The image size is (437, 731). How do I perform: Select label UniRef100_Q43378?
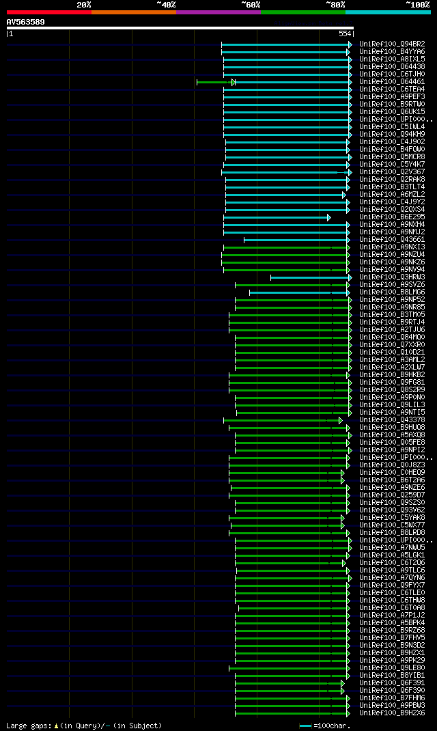click(392, 419)
